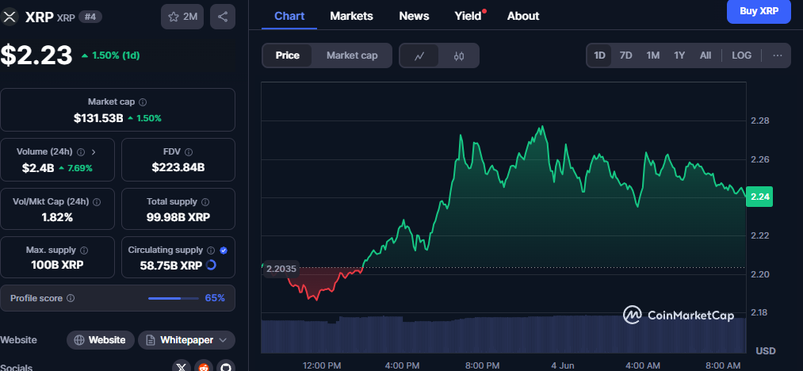Click the $131.53B market cap value
Viewport: 803px width, 371px height.
click(x=98, y=118)
